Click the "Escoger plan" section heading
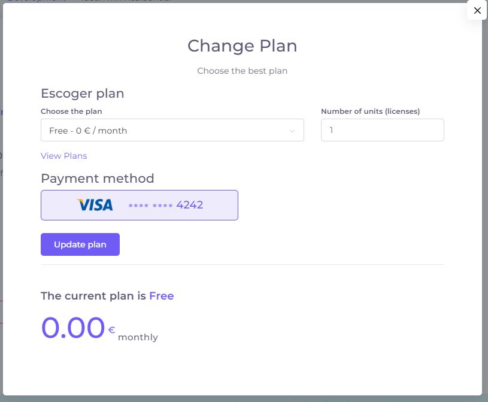Viewport: 488px width, 402px height. [82, 93]
